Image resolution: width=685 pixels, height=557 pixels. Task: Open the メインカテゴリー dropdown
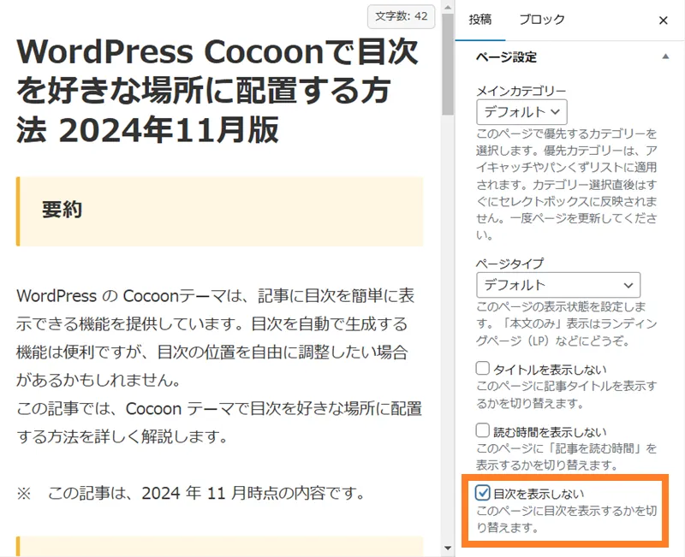tap(521, 112)
